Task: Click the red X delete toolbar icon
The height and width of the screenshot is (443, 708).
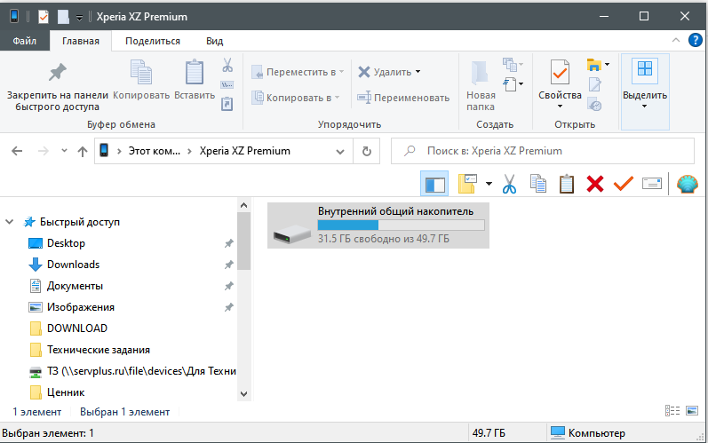Action: [x=595, y=184]
